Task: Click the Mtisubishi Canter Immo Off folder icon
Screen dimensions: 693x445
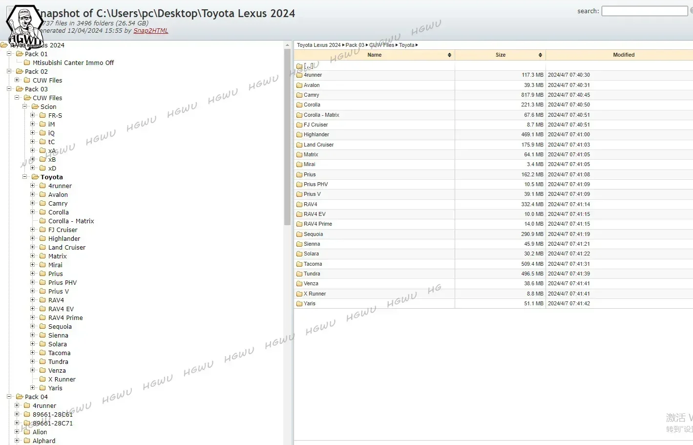Action: (27, 63)
